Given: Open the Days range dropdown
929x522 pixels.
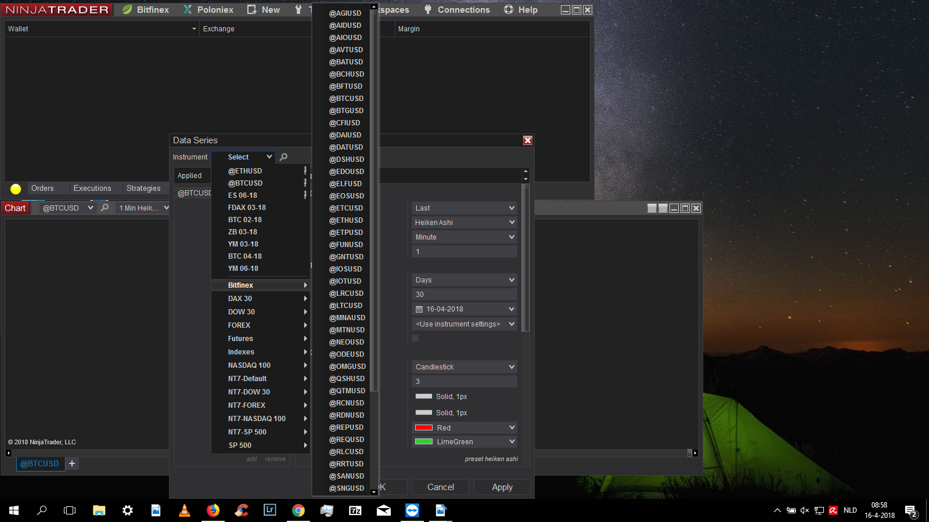Looking at the screenshot, I should 464,280.
